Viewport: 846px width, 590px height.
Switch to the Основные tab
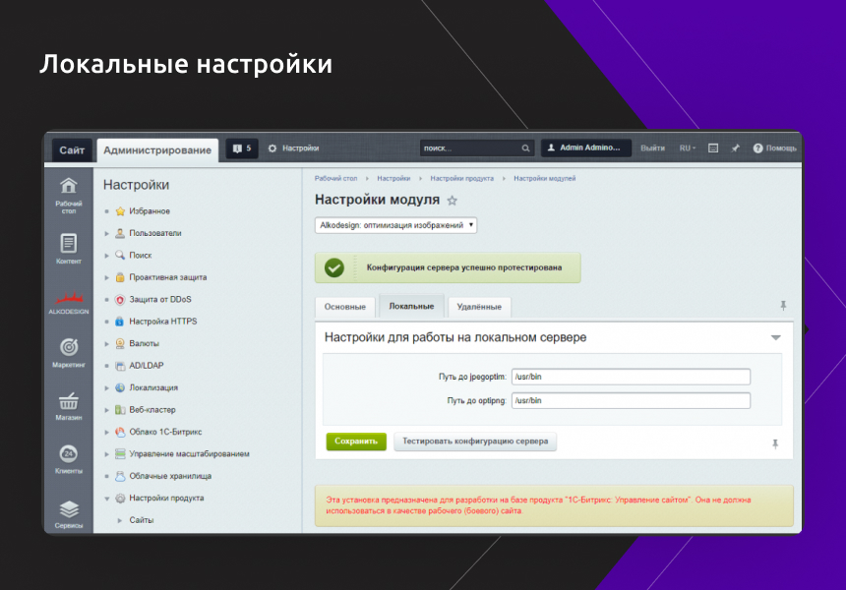345,306
